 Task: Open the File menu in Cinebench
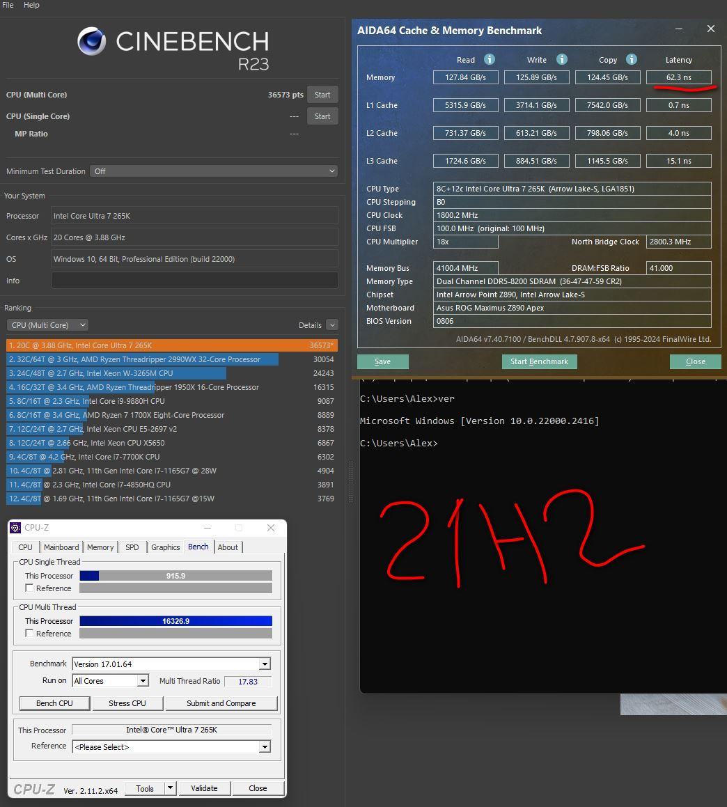point(8,5)
